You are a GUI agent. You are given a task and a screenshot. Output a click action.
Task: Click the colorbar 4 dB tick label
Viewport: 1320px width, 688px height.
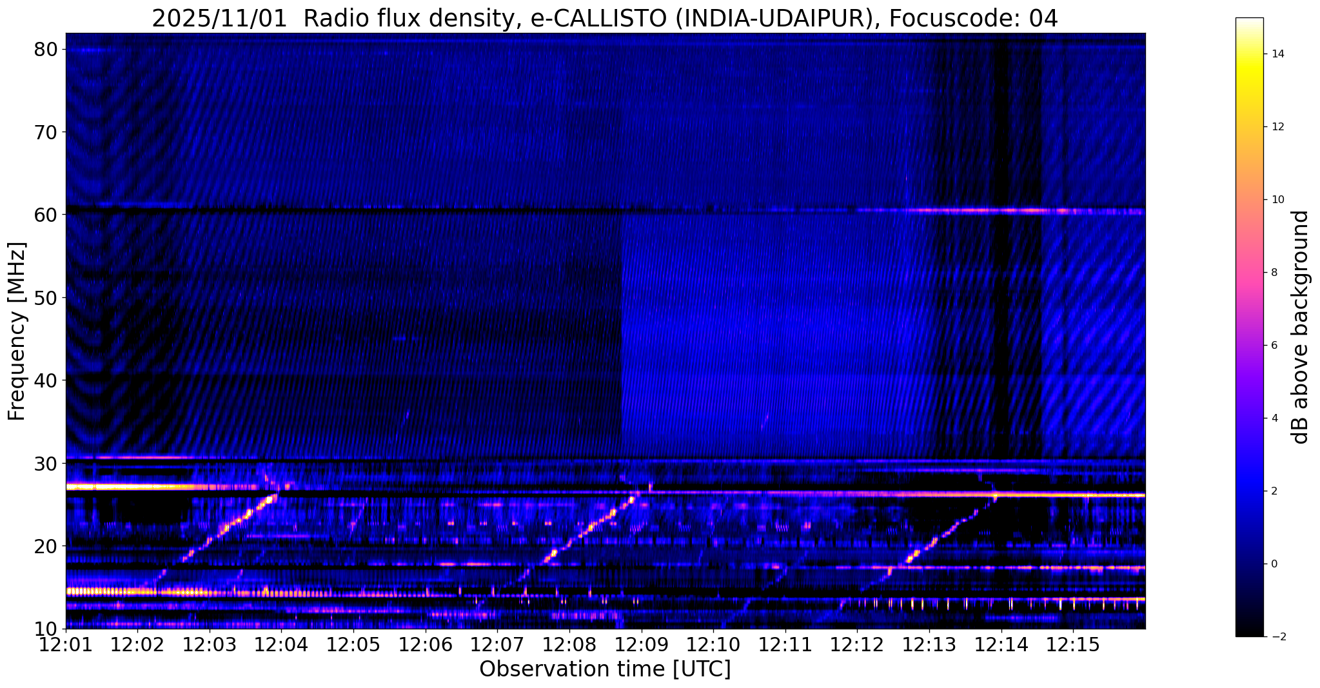[x=1274, y=418]
